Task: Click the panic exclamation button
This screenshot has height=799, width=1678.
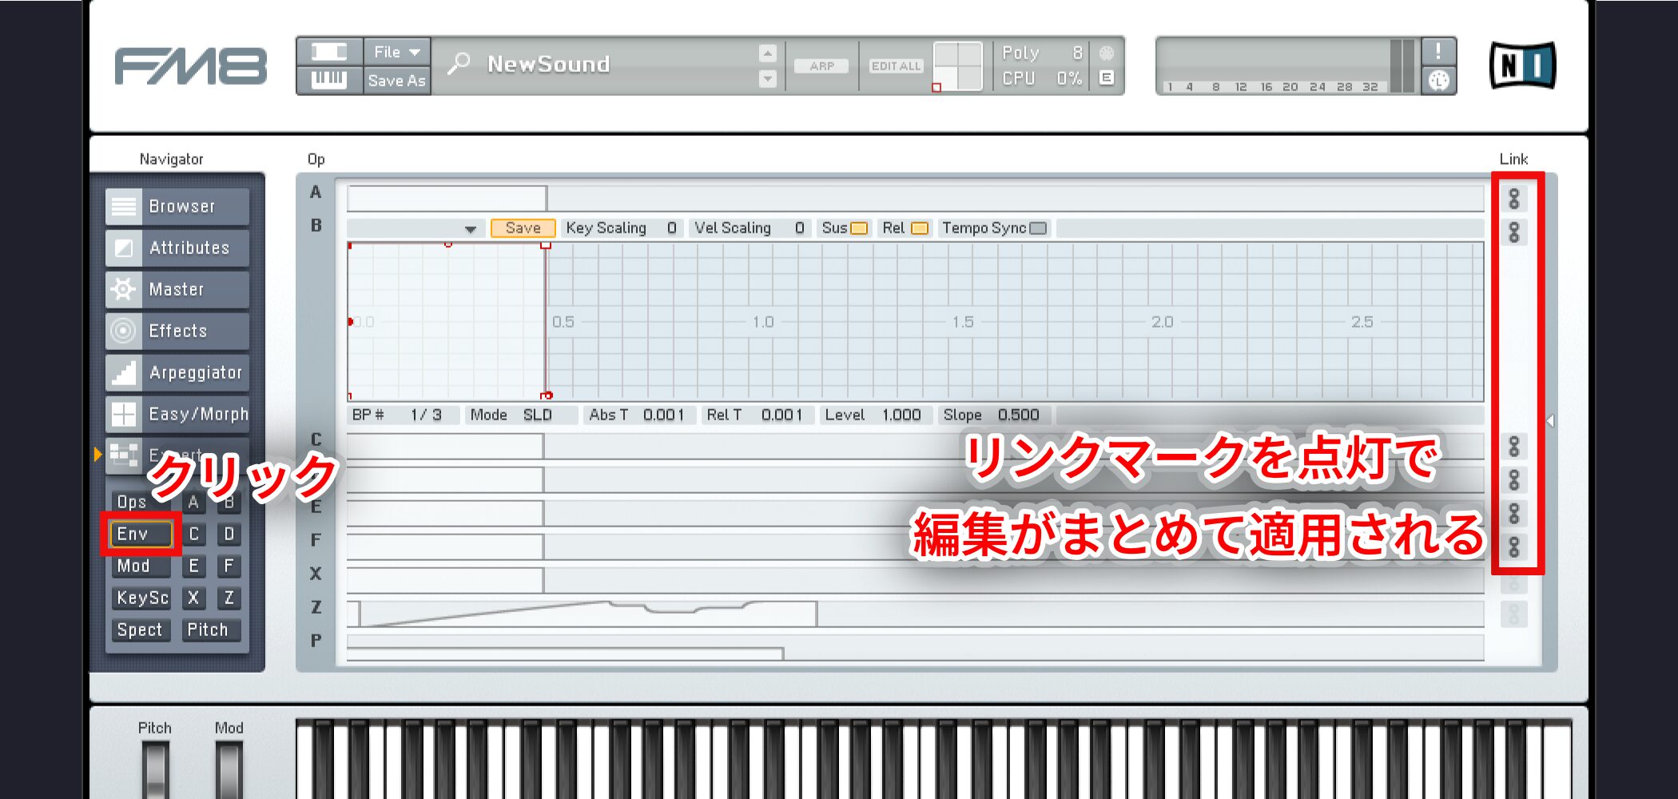Action: pyautogui.click(x=1438, y=52)
